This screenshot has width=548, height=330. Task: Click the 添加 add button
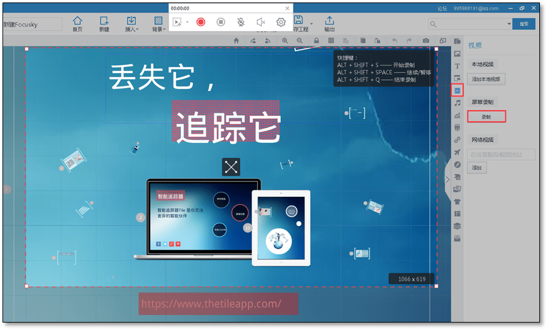point(477,168)
